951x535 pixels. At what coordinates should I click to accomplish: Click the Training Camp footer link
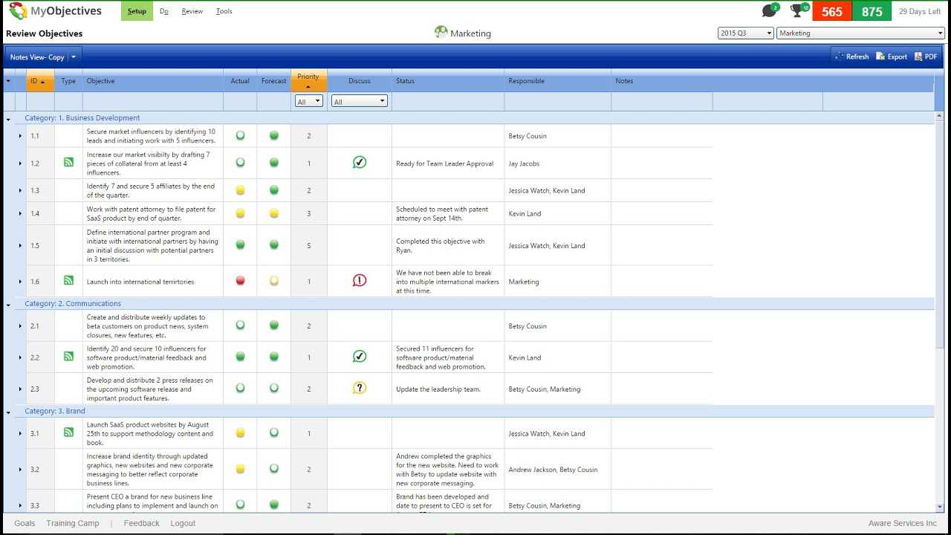[x=72, y=522]
